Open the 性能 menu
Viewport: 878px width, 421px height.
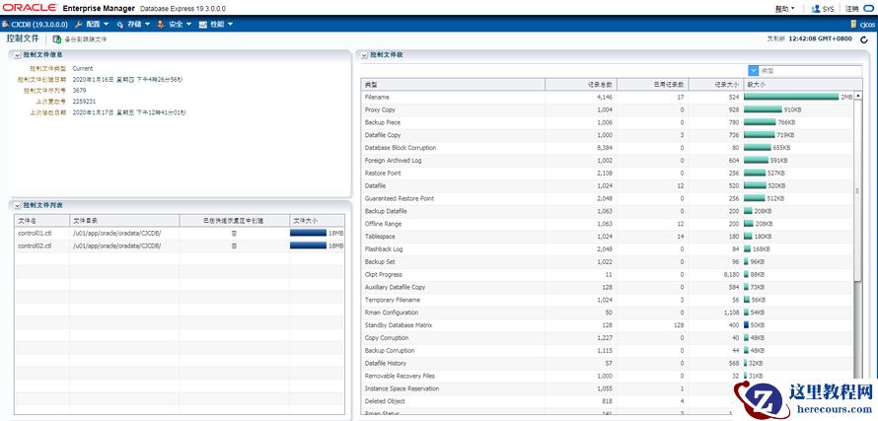click(x=219, y=23)
